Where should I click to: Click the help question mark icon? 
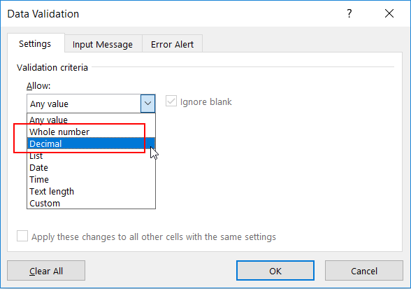click(x=349, y=13)
